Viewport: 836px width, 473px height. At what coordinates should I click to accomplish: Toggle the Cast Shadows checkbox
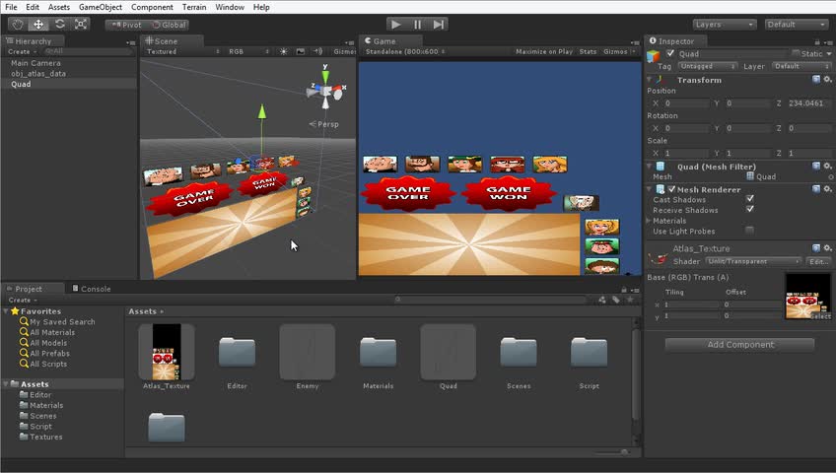(750, 199)
